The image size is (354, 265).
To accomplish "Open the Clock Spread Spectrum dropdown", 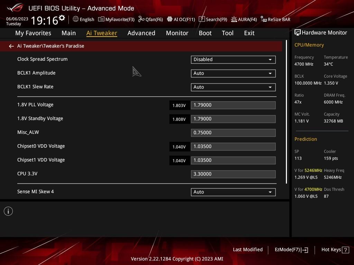I will pos(233,59).
